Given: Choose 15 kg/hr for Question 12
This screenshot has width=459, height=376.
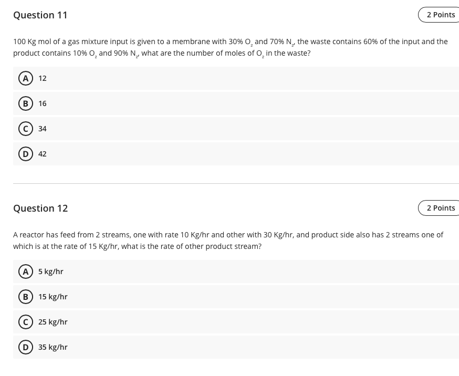Looking at the screenshot, I should [53, 296].
